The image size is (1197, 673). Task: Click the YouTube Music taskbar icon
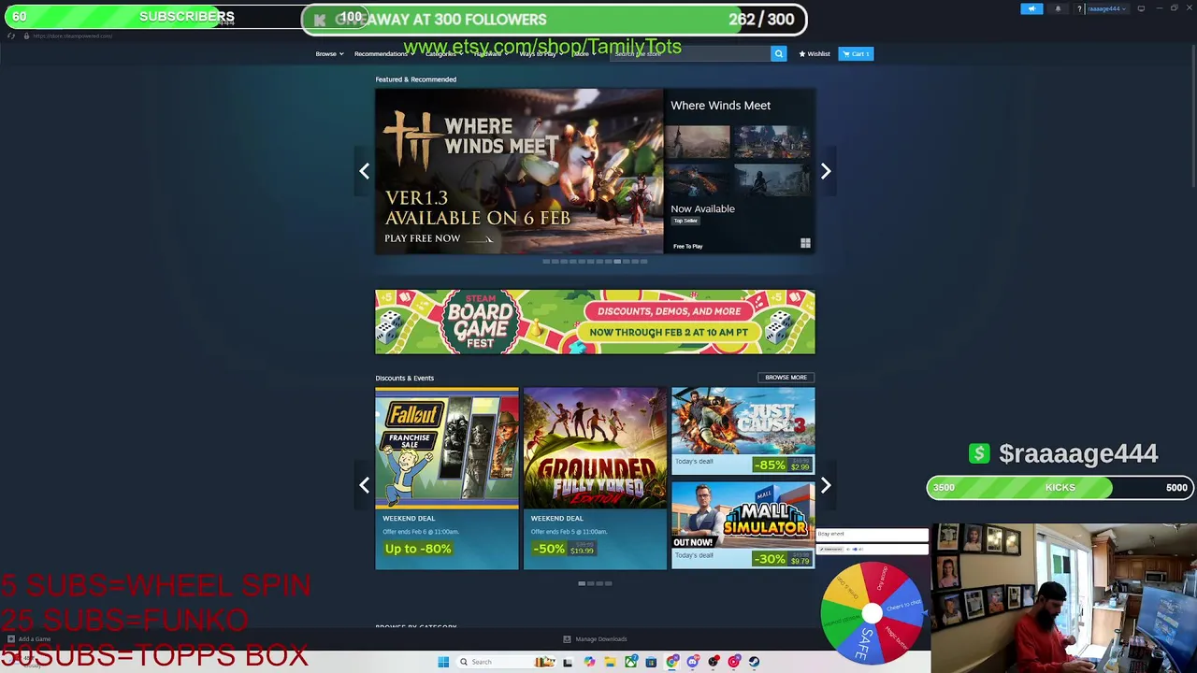click(x=734, y=662)
